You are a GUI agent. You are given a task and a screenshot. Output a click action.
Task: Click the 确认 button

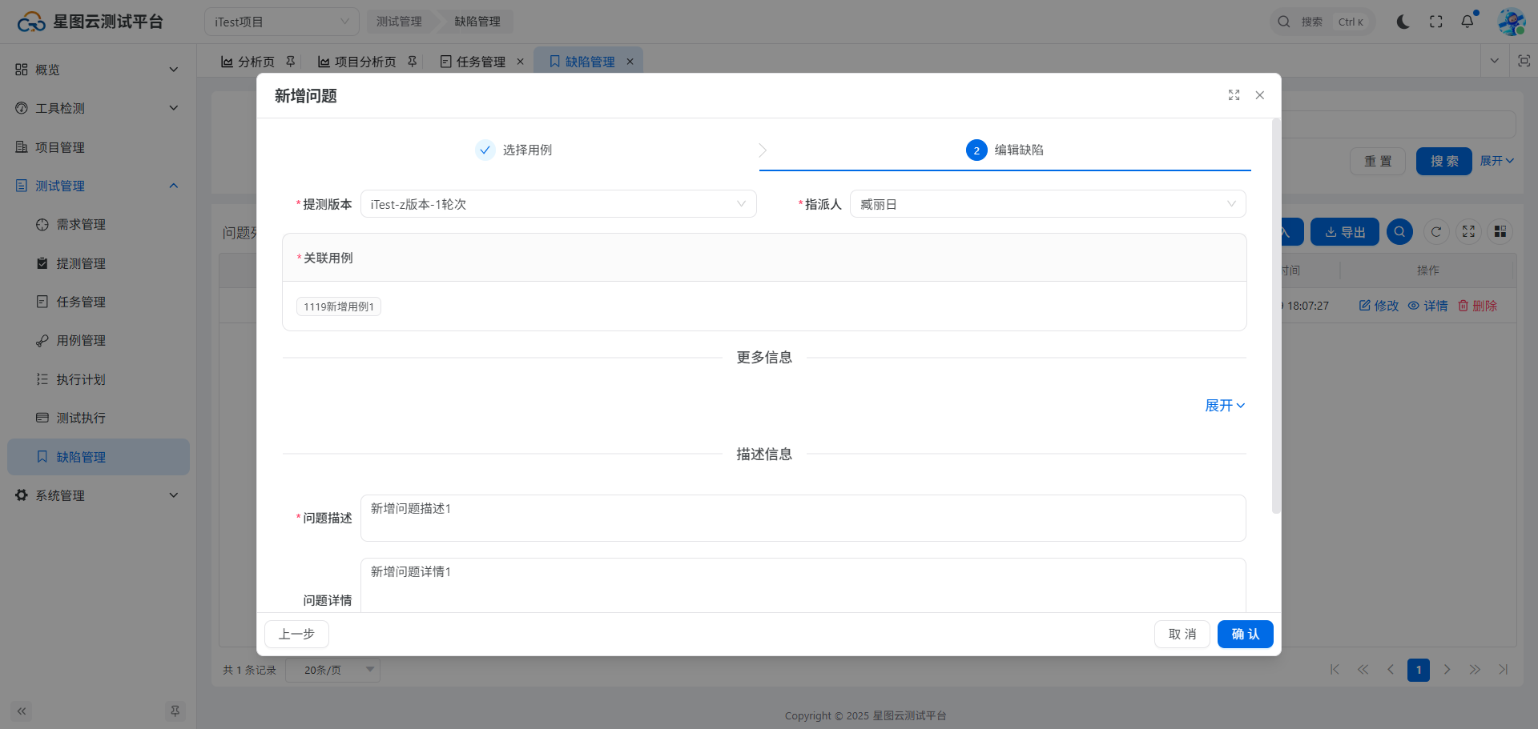(1245, 634)
